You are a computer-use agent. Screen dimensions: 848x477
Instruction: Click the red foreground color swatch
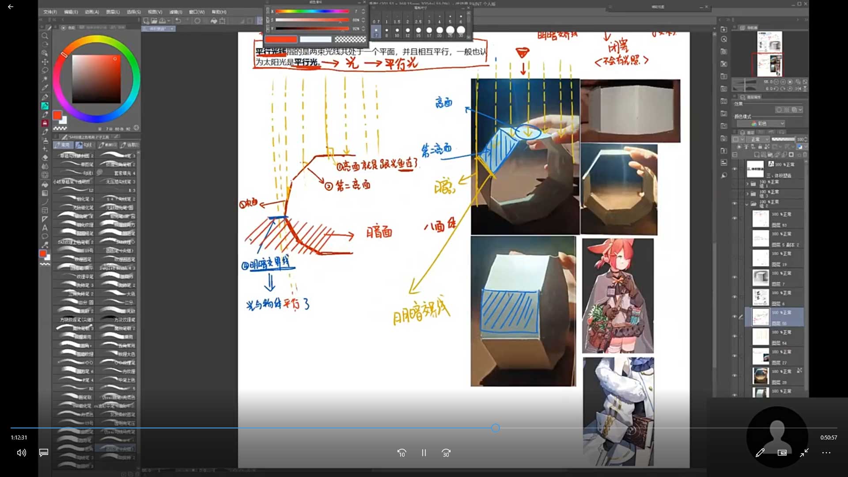[57, 115]
